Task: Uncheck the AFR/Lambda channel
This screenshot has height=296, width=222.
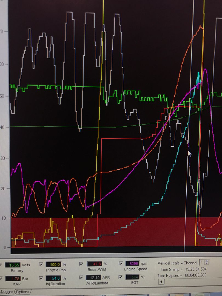Action: tap(81, 277)
